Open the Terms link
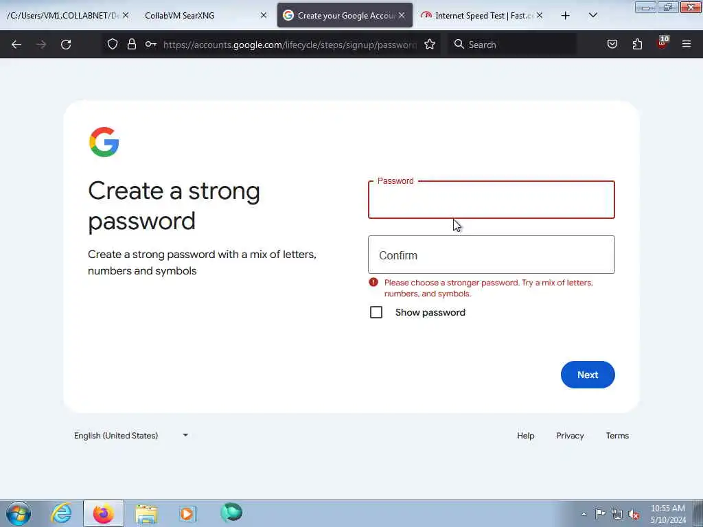The width and height of the screenshot is (703, 527). (617, 436)
